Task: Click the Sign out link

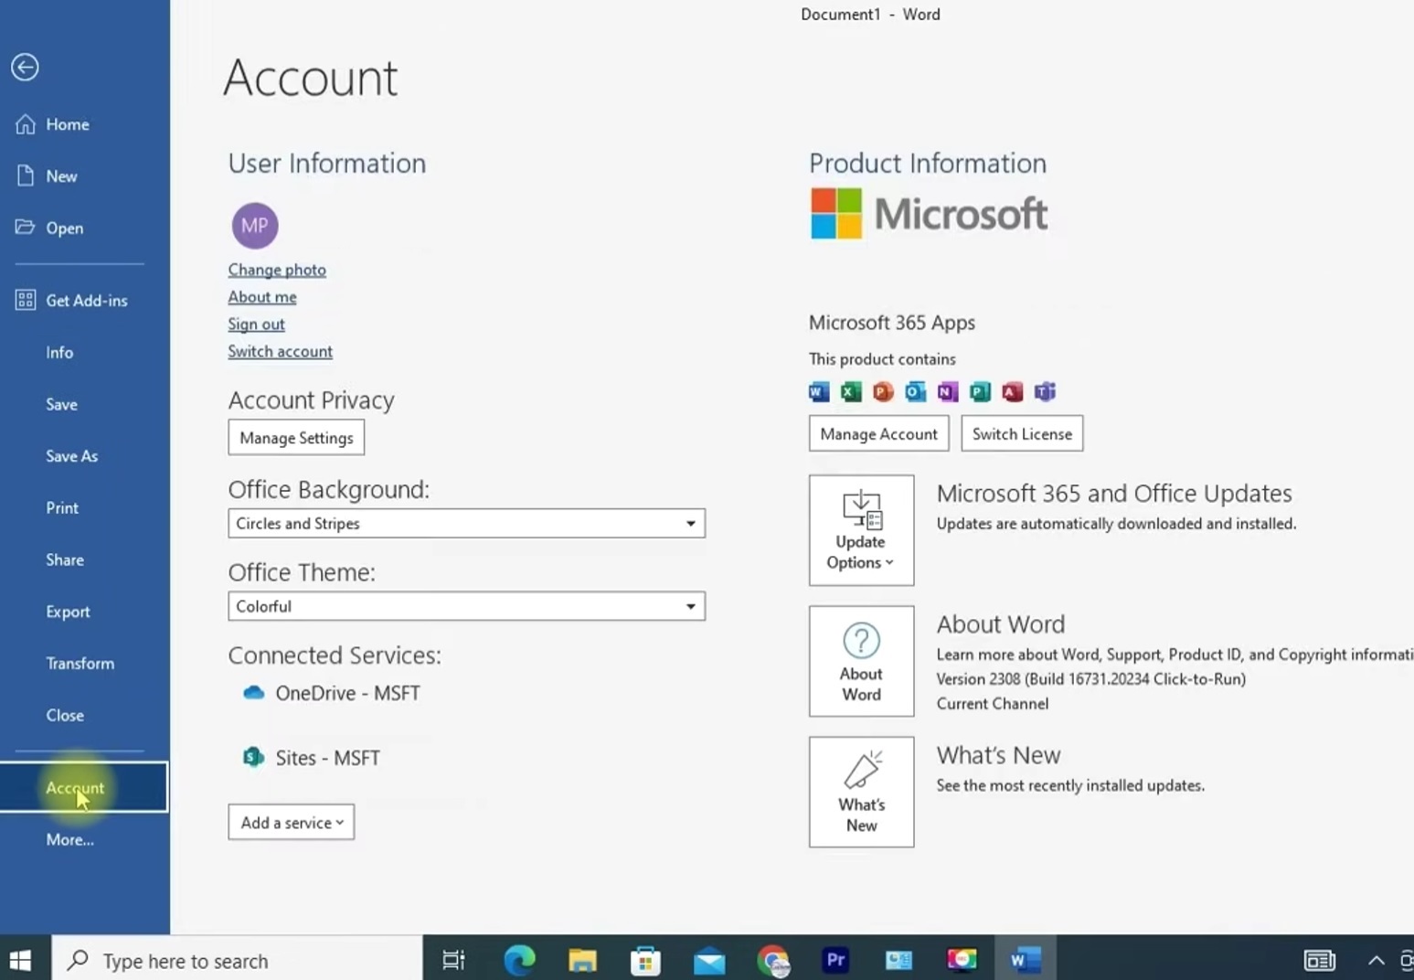Action: pos(256,325)
